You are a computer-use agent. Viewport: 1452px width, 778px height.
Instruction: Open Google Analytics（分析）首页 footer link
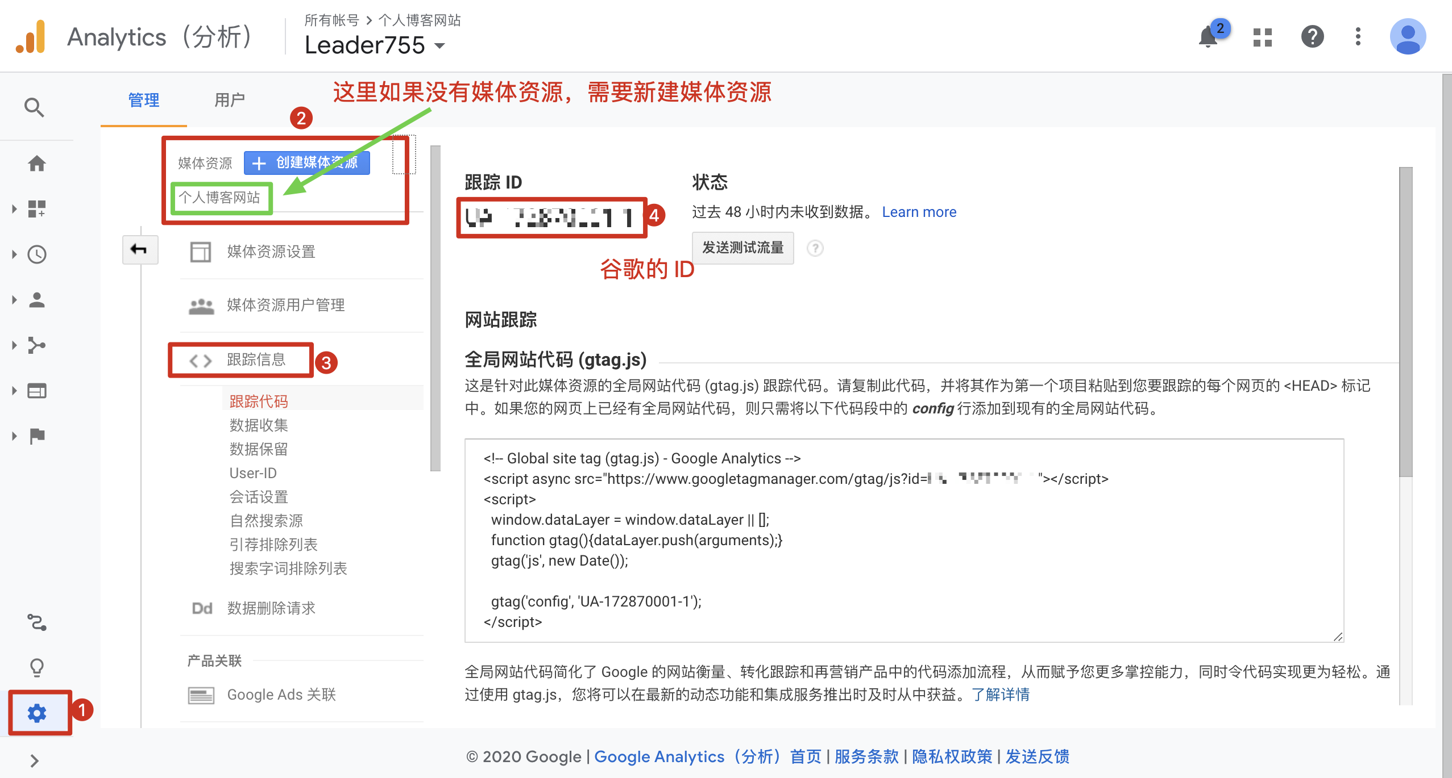(x=708, y=756)
